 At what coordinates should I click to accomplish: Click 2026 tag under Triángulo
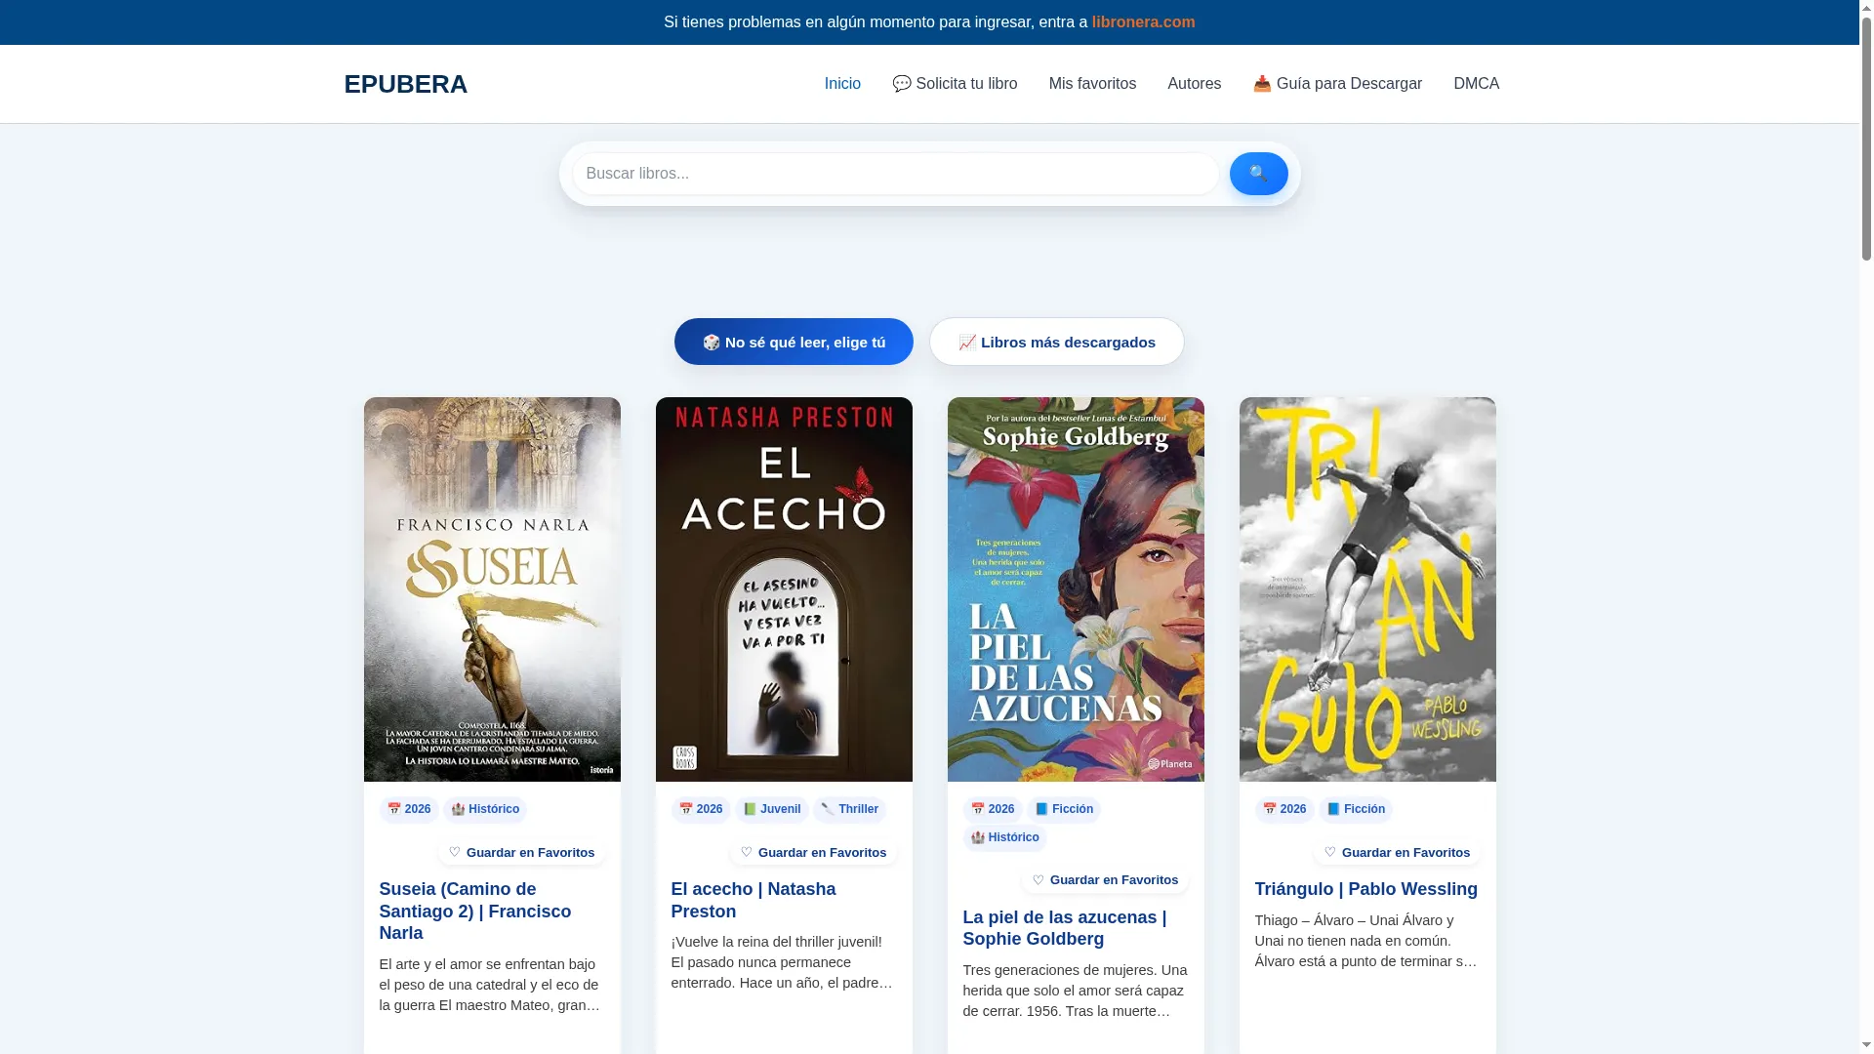[1284, 810]
